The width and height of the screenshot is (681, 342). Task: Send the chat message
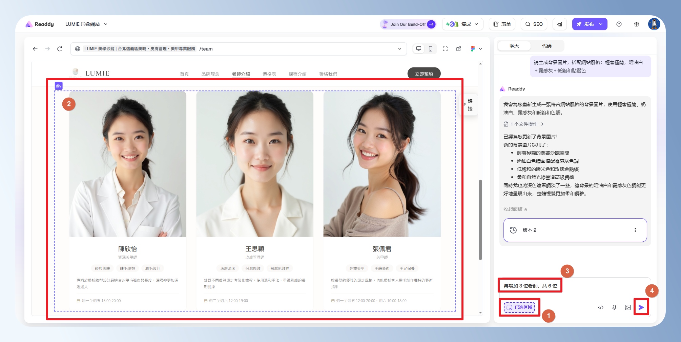click(641, 307)
